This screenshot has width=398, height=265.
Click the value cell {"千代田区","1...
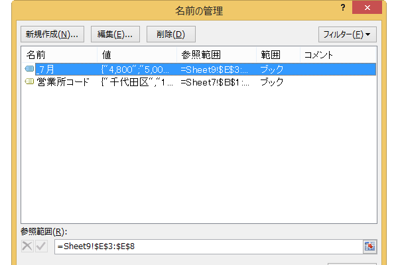pyautogui.click(x=137, y=82)
